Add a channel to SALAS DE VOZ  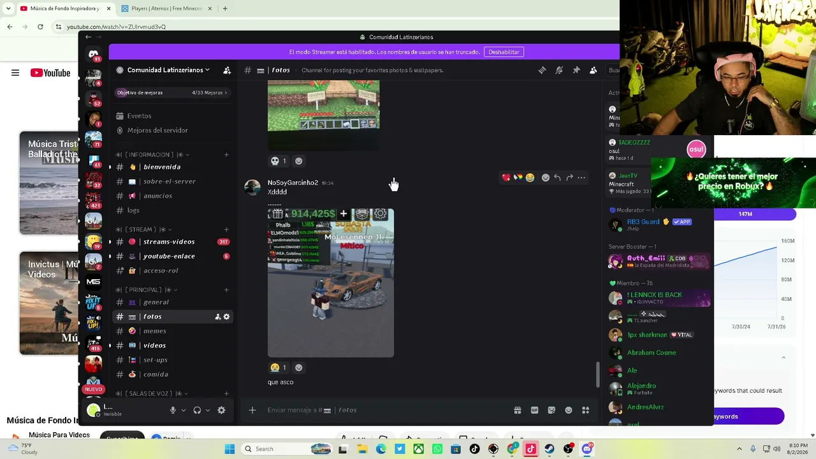click(x=226, y=394)
